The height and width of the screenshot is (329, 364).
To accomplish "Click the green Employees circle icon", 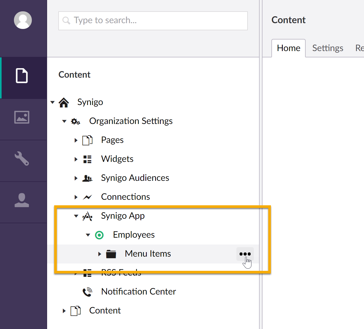I will [99, 235].
